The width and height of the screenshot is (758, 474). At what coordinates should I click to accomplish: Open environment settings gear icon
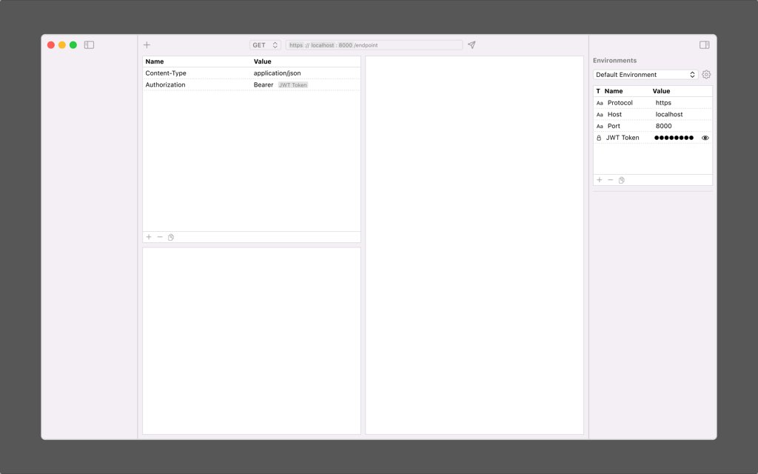click(706, 75)
